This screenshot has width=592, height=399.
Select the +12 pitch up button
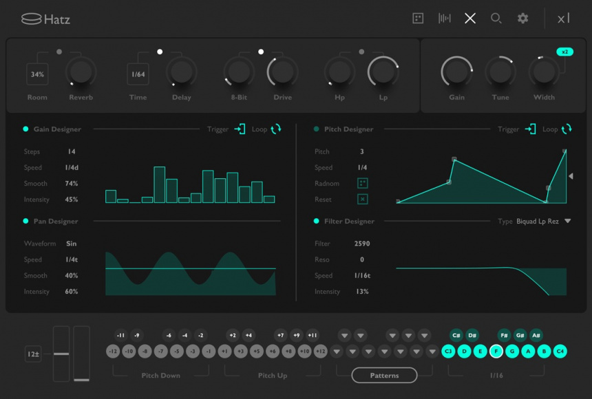click(x=320, y=352)
